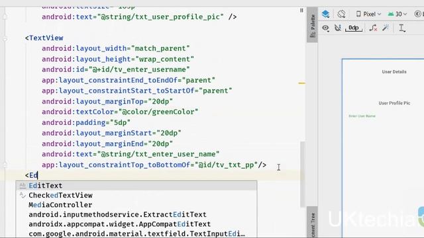
Task: Click the layout_constraintEnd_toEndOf line
Action: point(129,80)
